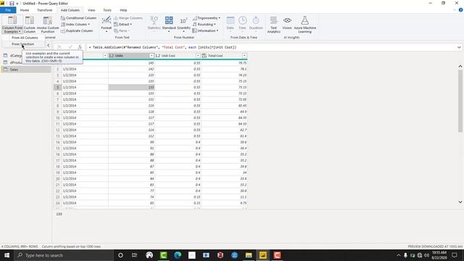
Task: Open the Standard number operations dropdown
Action: tap(169, 24)
